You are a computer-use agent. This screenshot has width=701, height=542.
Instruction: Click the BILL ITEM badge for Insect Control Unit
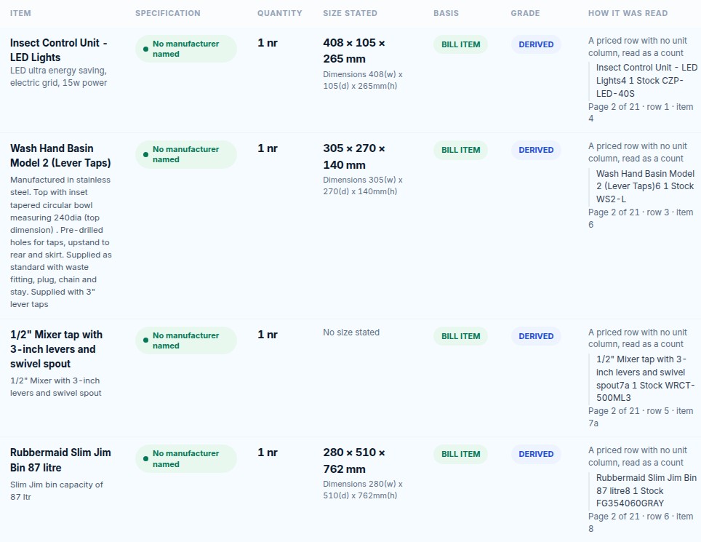tap(460, 44)
